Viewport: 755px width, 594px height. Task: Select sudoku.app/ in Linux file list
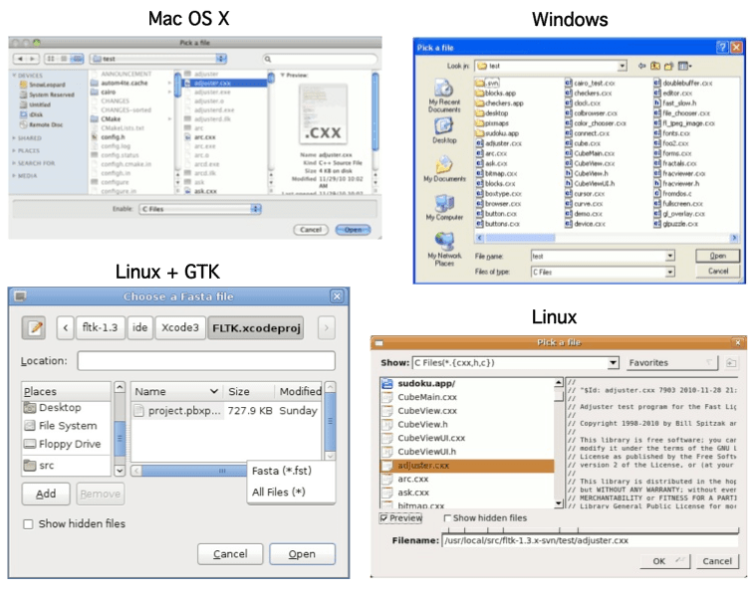[467, 383]
